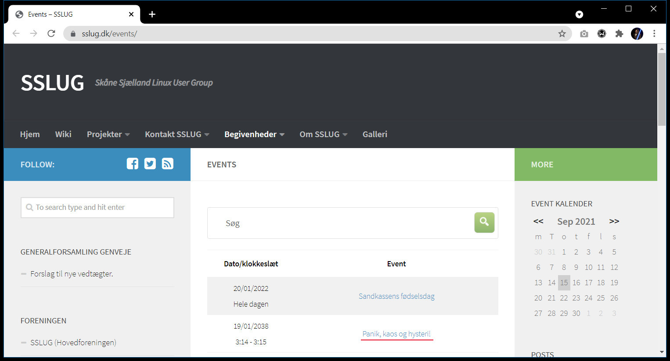Click the green event search button
Image resolution: width=670 pixels, height=361 pixels.
pos(484,223)
